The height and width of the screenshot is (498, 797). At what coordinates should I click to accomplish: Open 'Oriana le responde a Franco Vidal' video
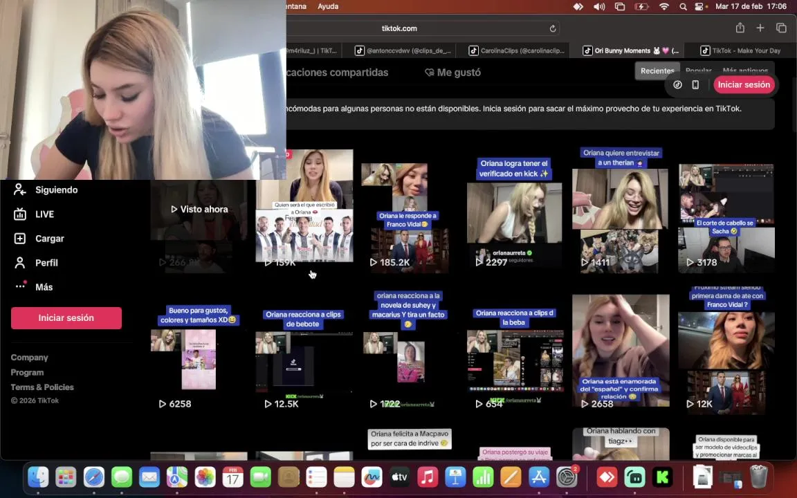point(410,219)
